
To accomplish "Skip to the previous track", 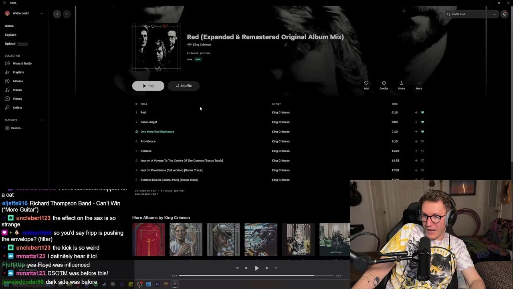I will pyautogui.click(x=246, y=268).
